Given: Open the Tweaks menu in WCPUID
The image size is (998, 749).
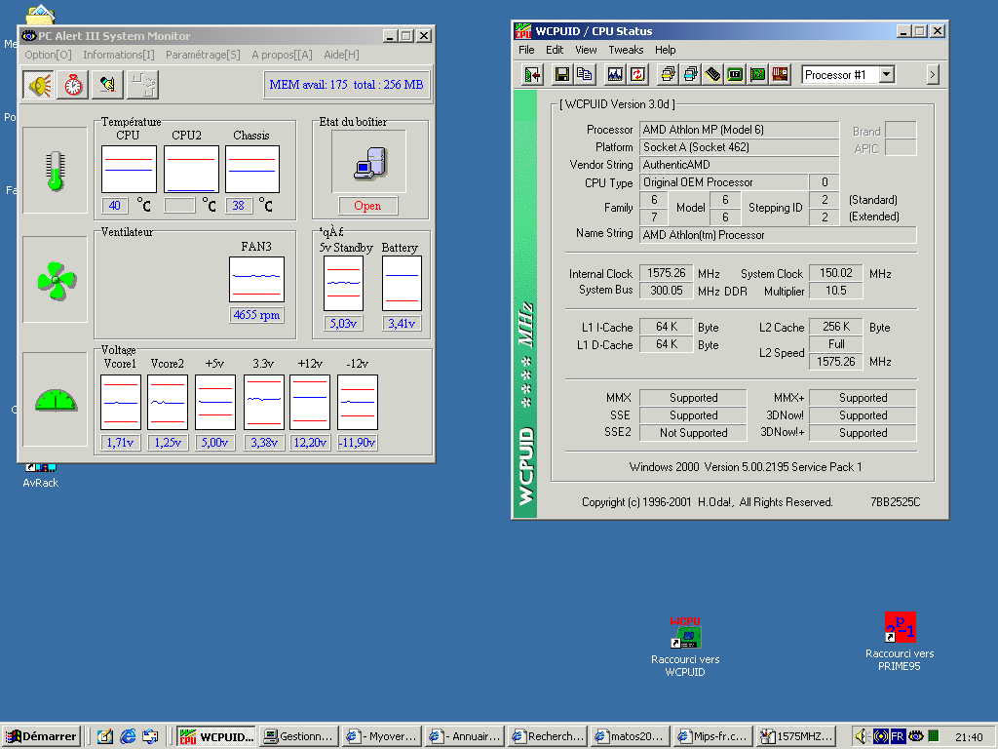Looking at the screenshot, I should point(626,50).
